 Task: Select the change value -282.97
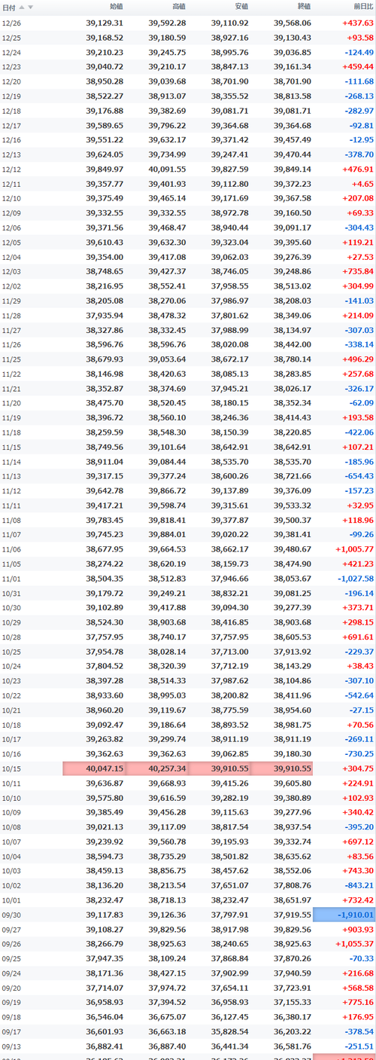coord(359,111)
